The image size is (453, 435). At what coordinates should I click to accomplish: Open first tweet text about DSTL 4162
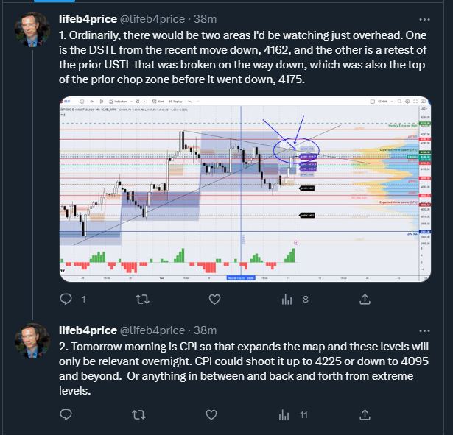tap(242, 57)
